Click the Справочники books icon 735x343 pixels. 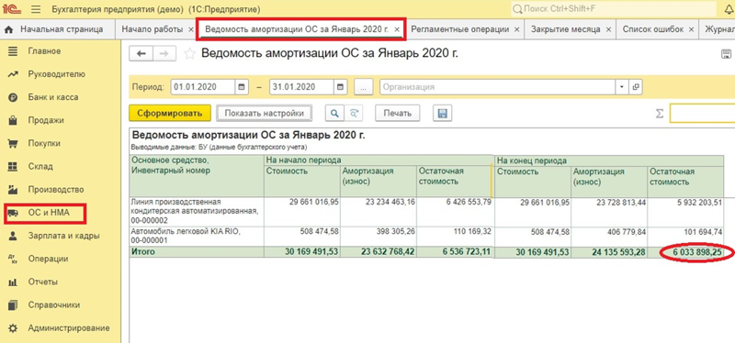click(13, 305)
